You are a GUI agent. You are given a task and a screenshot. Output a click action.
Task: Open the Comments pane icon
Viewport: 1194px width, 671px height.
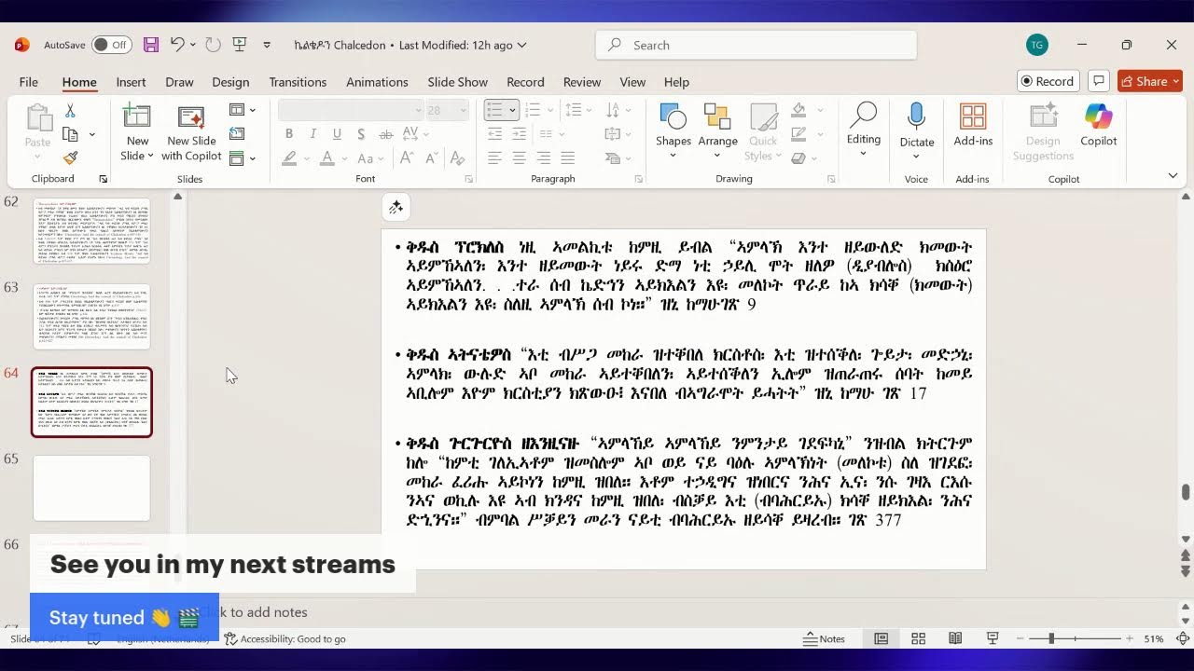coord(1099,81)
